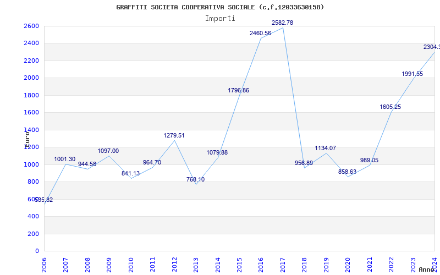The image size is (440, 275).
Task: Select the y-axis tick 0
Action: click(37, 251)
